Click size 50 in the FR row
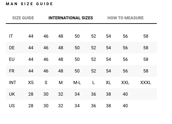 click(x=77, y=71)
